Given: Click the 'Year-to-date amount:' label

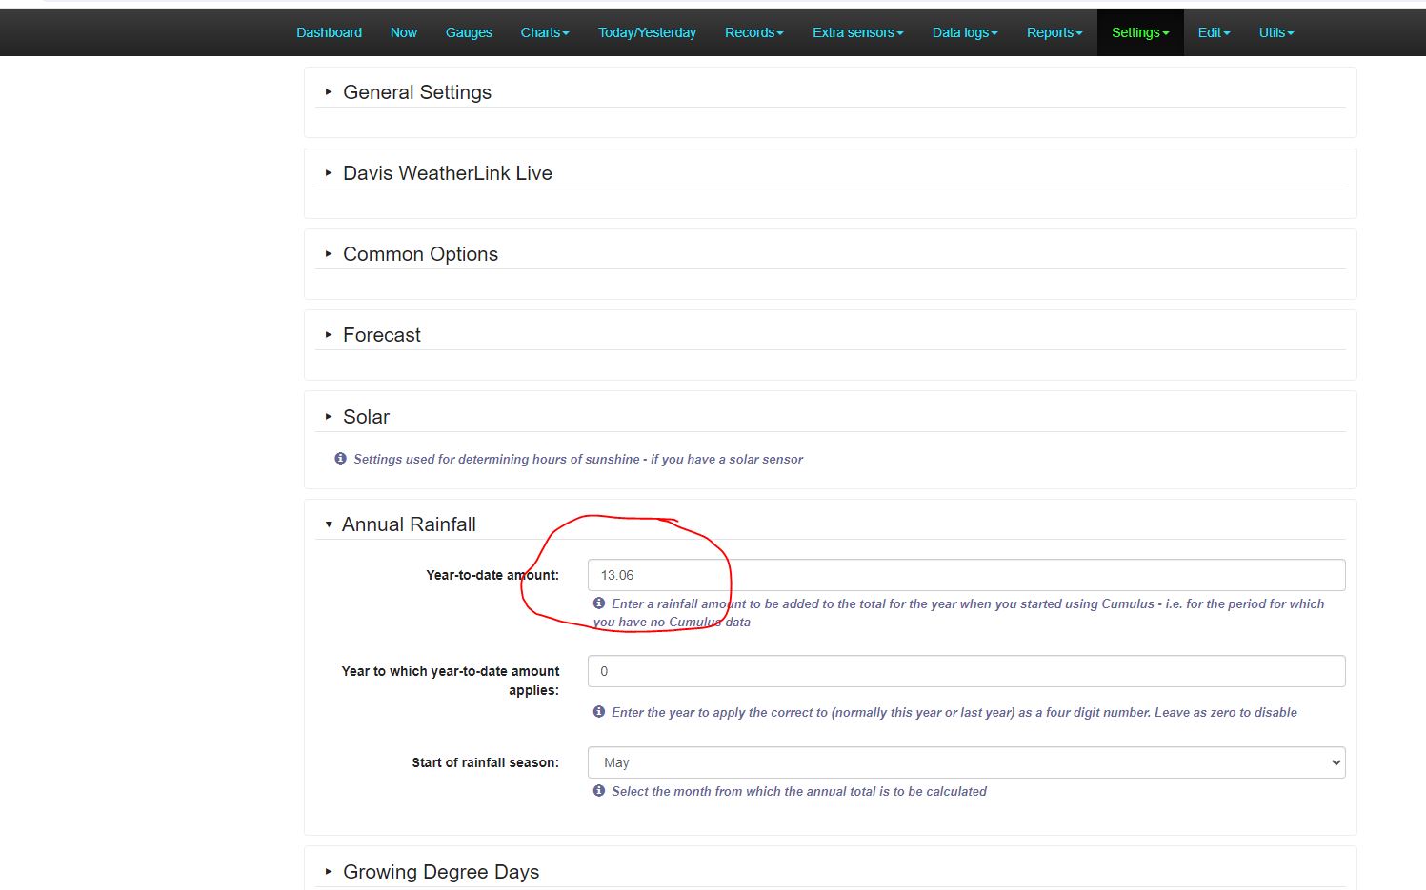Looking at the screenshot, I should 492,575.
